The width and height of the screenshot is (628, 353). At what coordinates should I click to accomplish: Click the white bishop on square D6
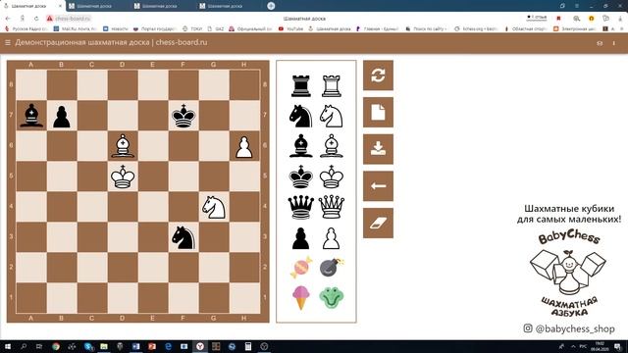[x=123, y=146]
